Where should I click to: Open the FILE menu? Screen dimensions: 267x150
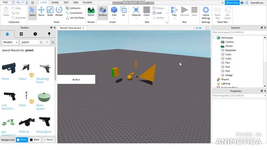[x=5, y=2]
